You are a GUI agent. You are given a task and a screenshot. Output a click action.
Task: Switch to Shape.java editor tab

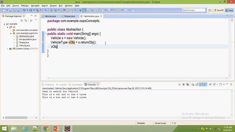[69, 16]
